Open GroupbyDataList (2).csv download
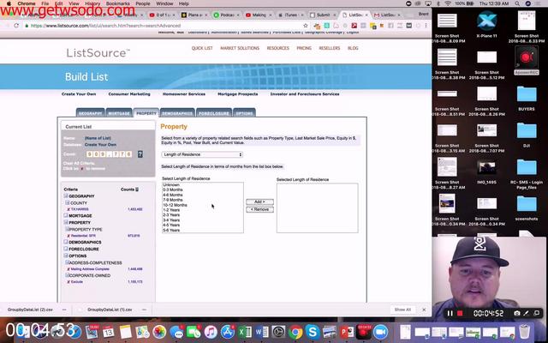 point(30,310)
